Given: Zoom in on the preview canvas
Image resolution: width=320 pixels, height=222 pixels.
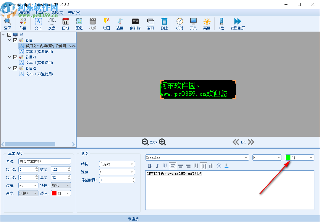Looking at the screenshot, I should pos(162,142).
